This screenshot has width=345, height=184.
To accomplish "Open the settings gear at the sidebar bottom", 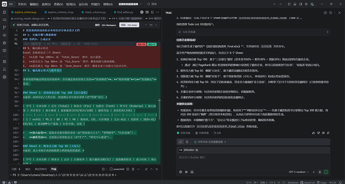I will [x=4, y=77].
